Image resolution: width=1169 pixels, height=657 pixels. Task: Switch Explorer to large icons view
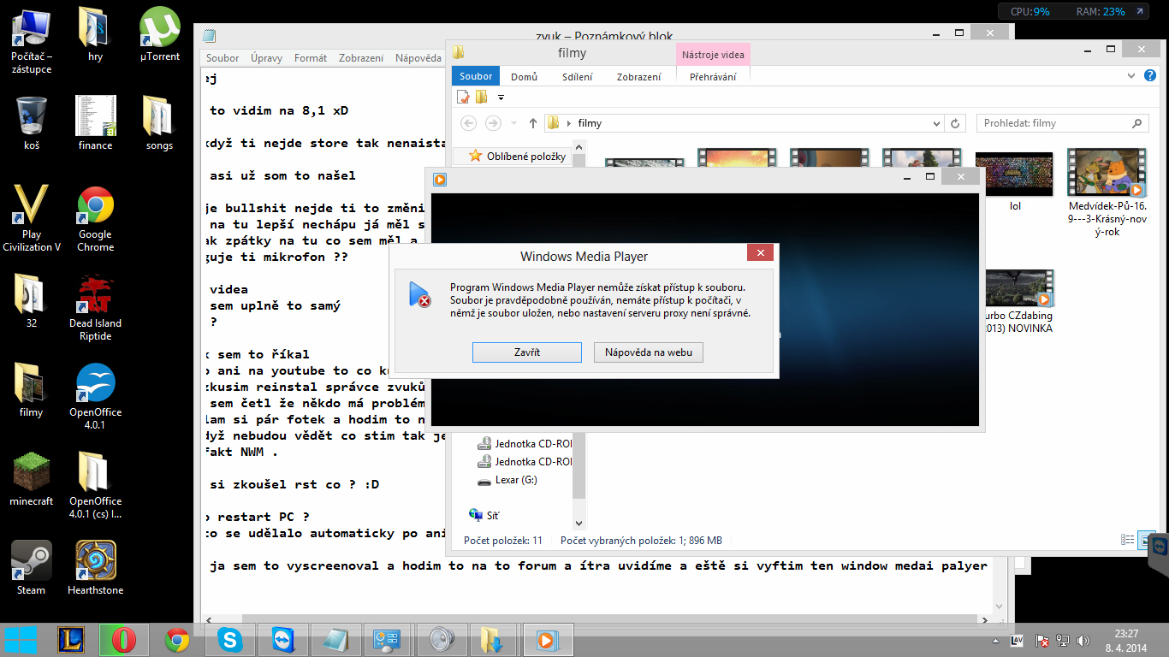tap(1146, 540)
